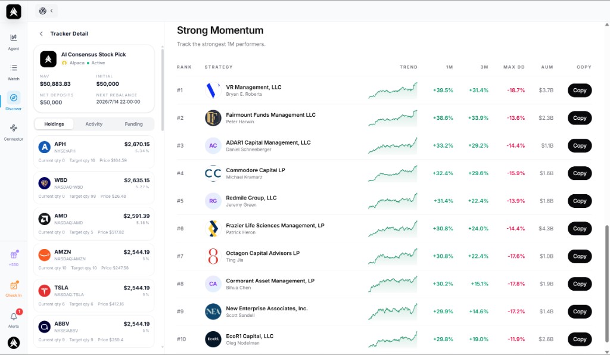Click next rebalance date 2026/7/14 22:00:00
Image resolution: width=610 pixels, height=355 pixels.
(119, 102)
